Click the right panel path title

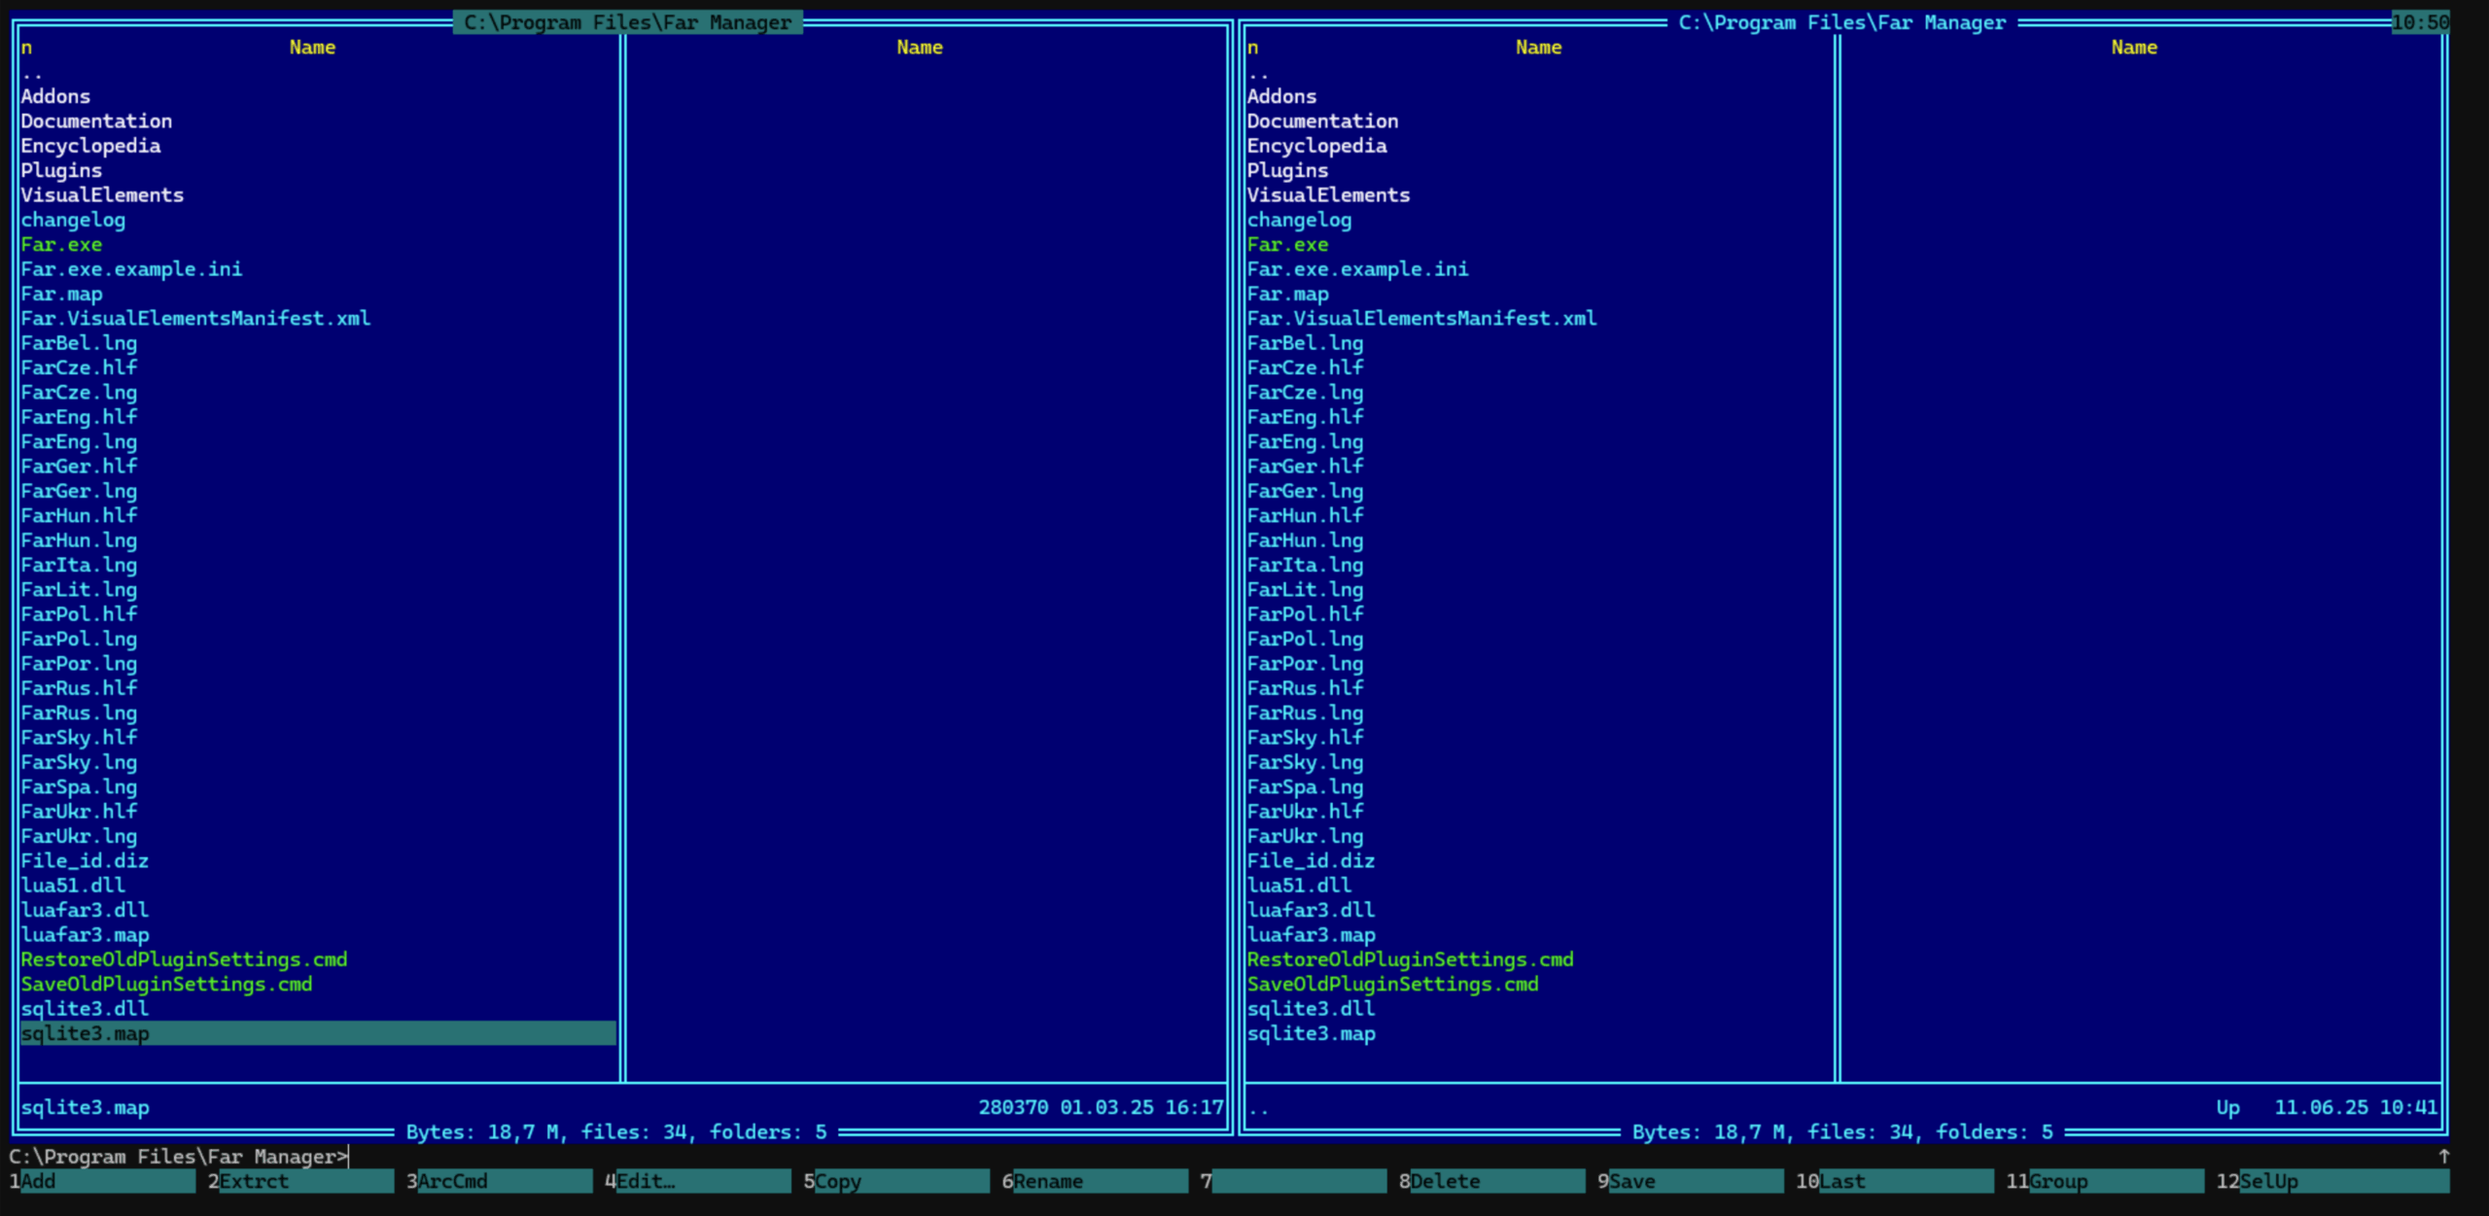tap(1841, 22)
